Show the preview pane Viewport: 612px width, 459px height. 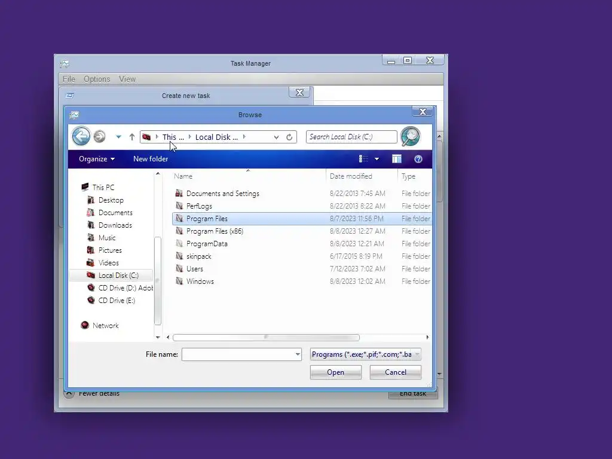397,159
